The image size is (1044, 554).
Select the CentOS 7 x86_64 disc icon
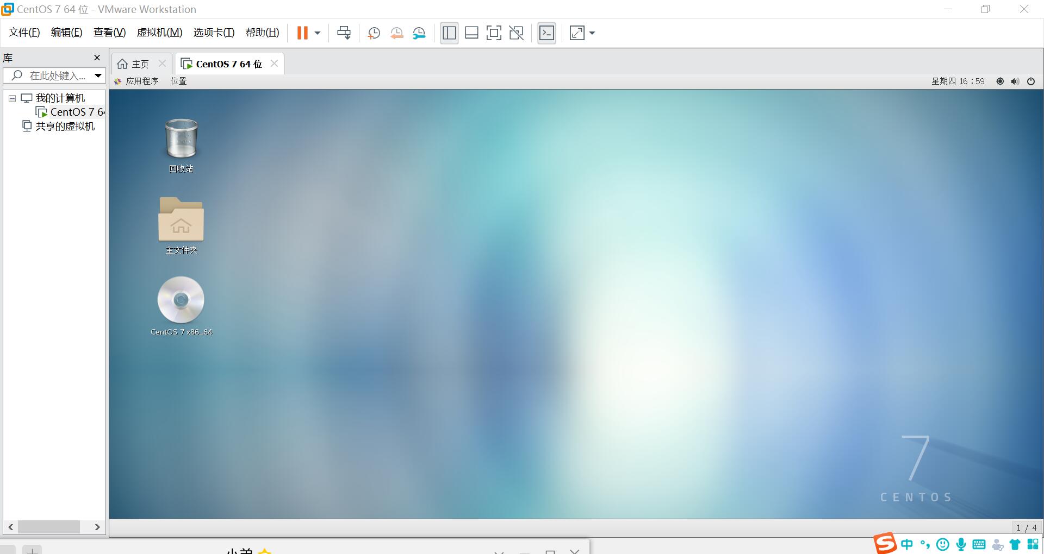[181, 306]
